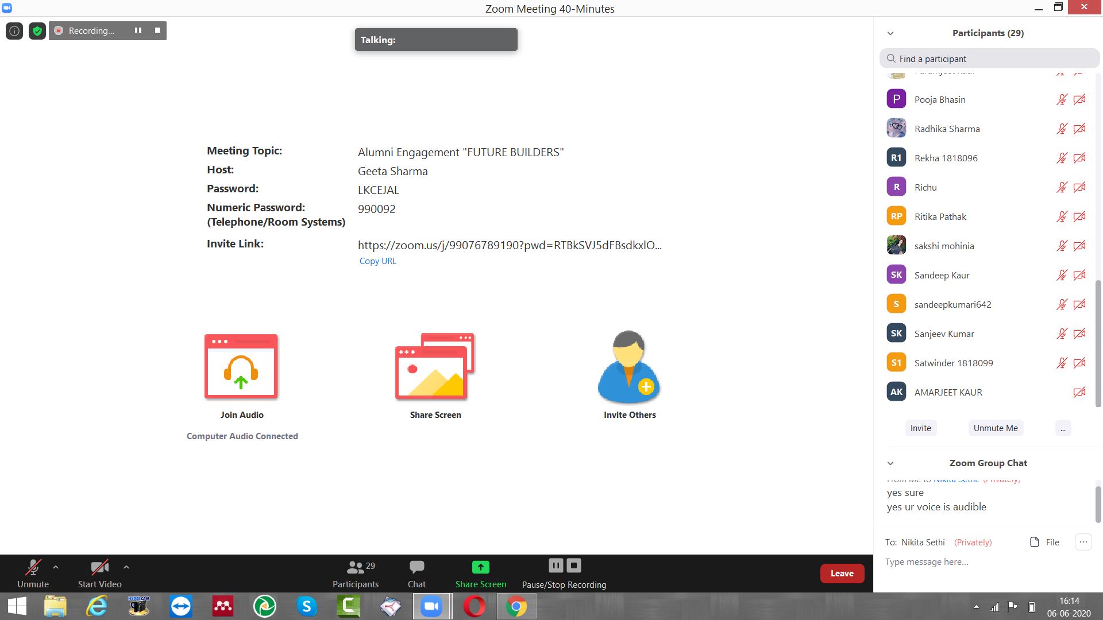
Task: Click sandeepkumari642 muted microphone icon
Action: tap(1062, 304)
